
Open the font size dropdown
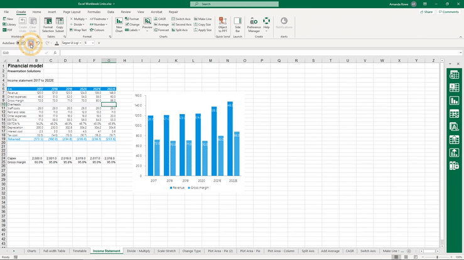(x=92, y=43)
